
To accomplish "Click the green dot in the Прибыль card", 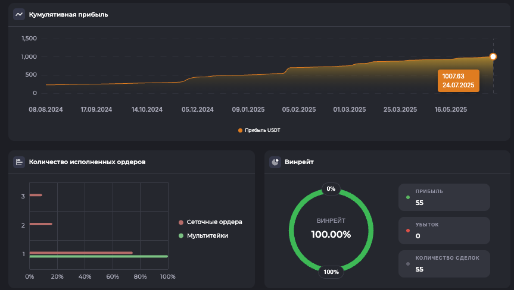I will pyautogui.click(x=407, y=197).
